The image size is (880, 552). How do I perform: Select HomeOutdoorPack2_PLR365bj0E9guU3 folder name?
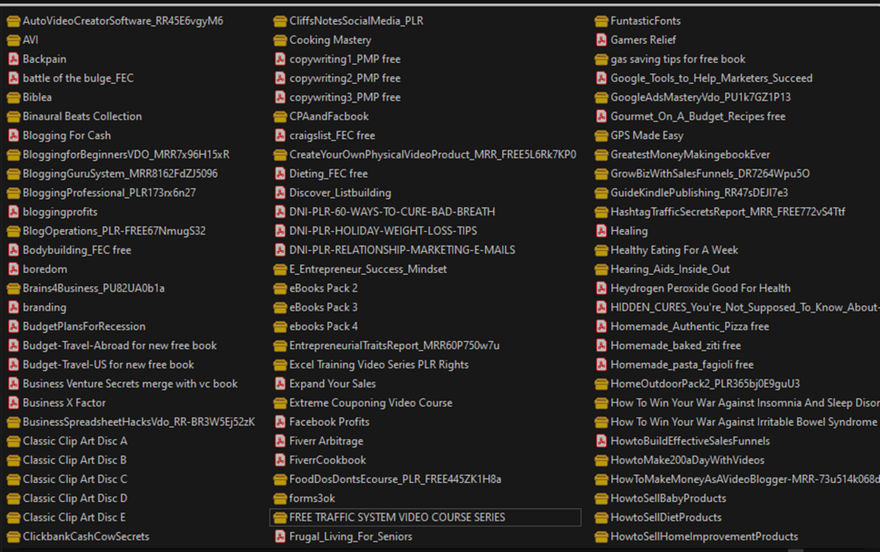pos(706,384)
